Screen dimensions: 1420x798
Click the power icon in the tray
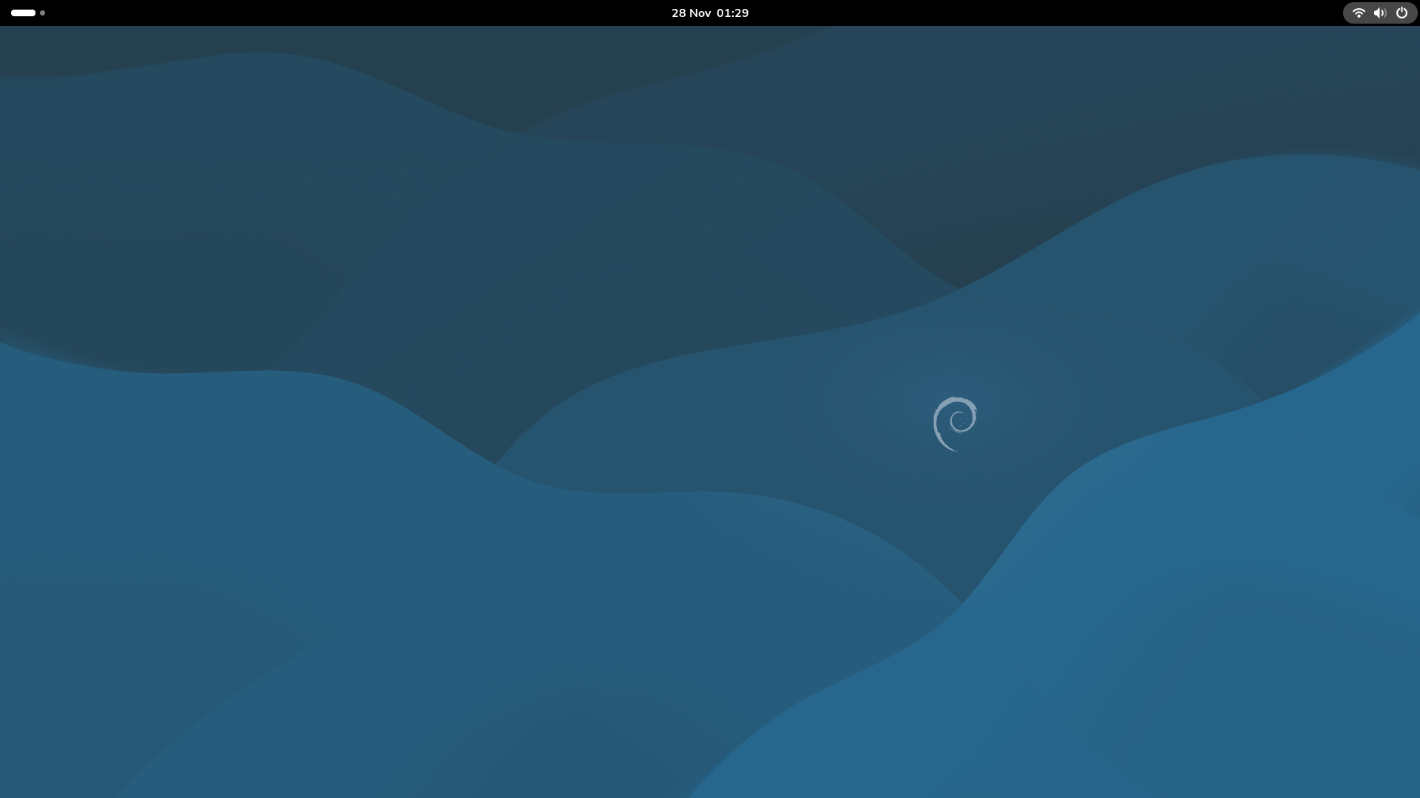(x=1402, y=13)
